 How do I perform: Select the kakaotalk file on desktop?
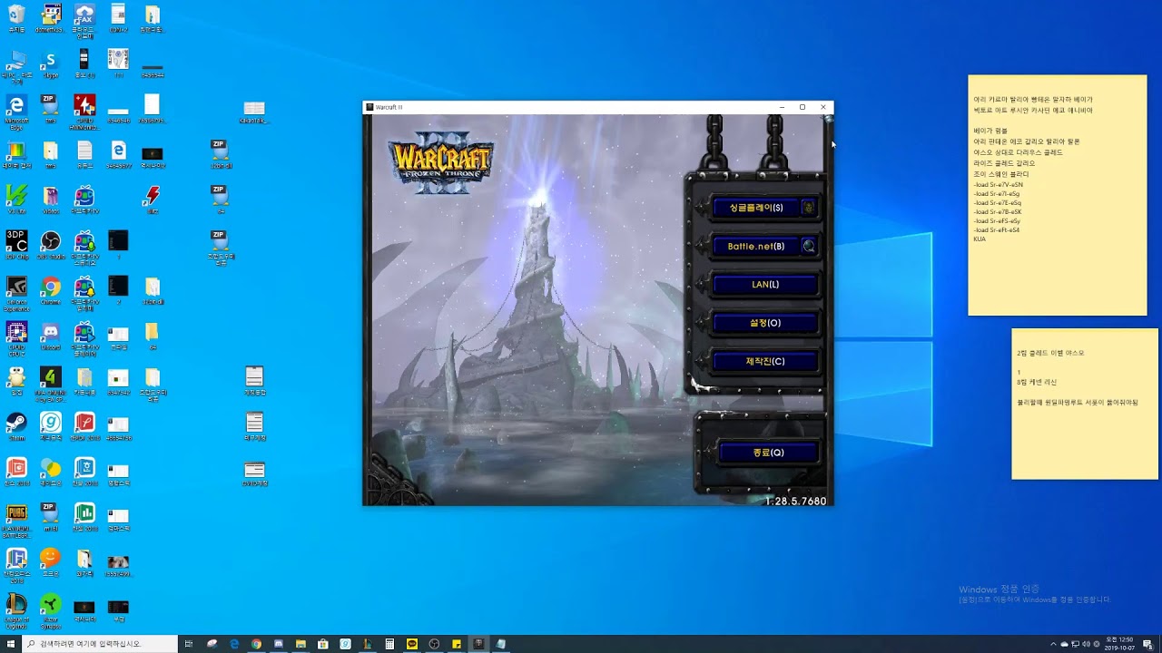point(254,111)
